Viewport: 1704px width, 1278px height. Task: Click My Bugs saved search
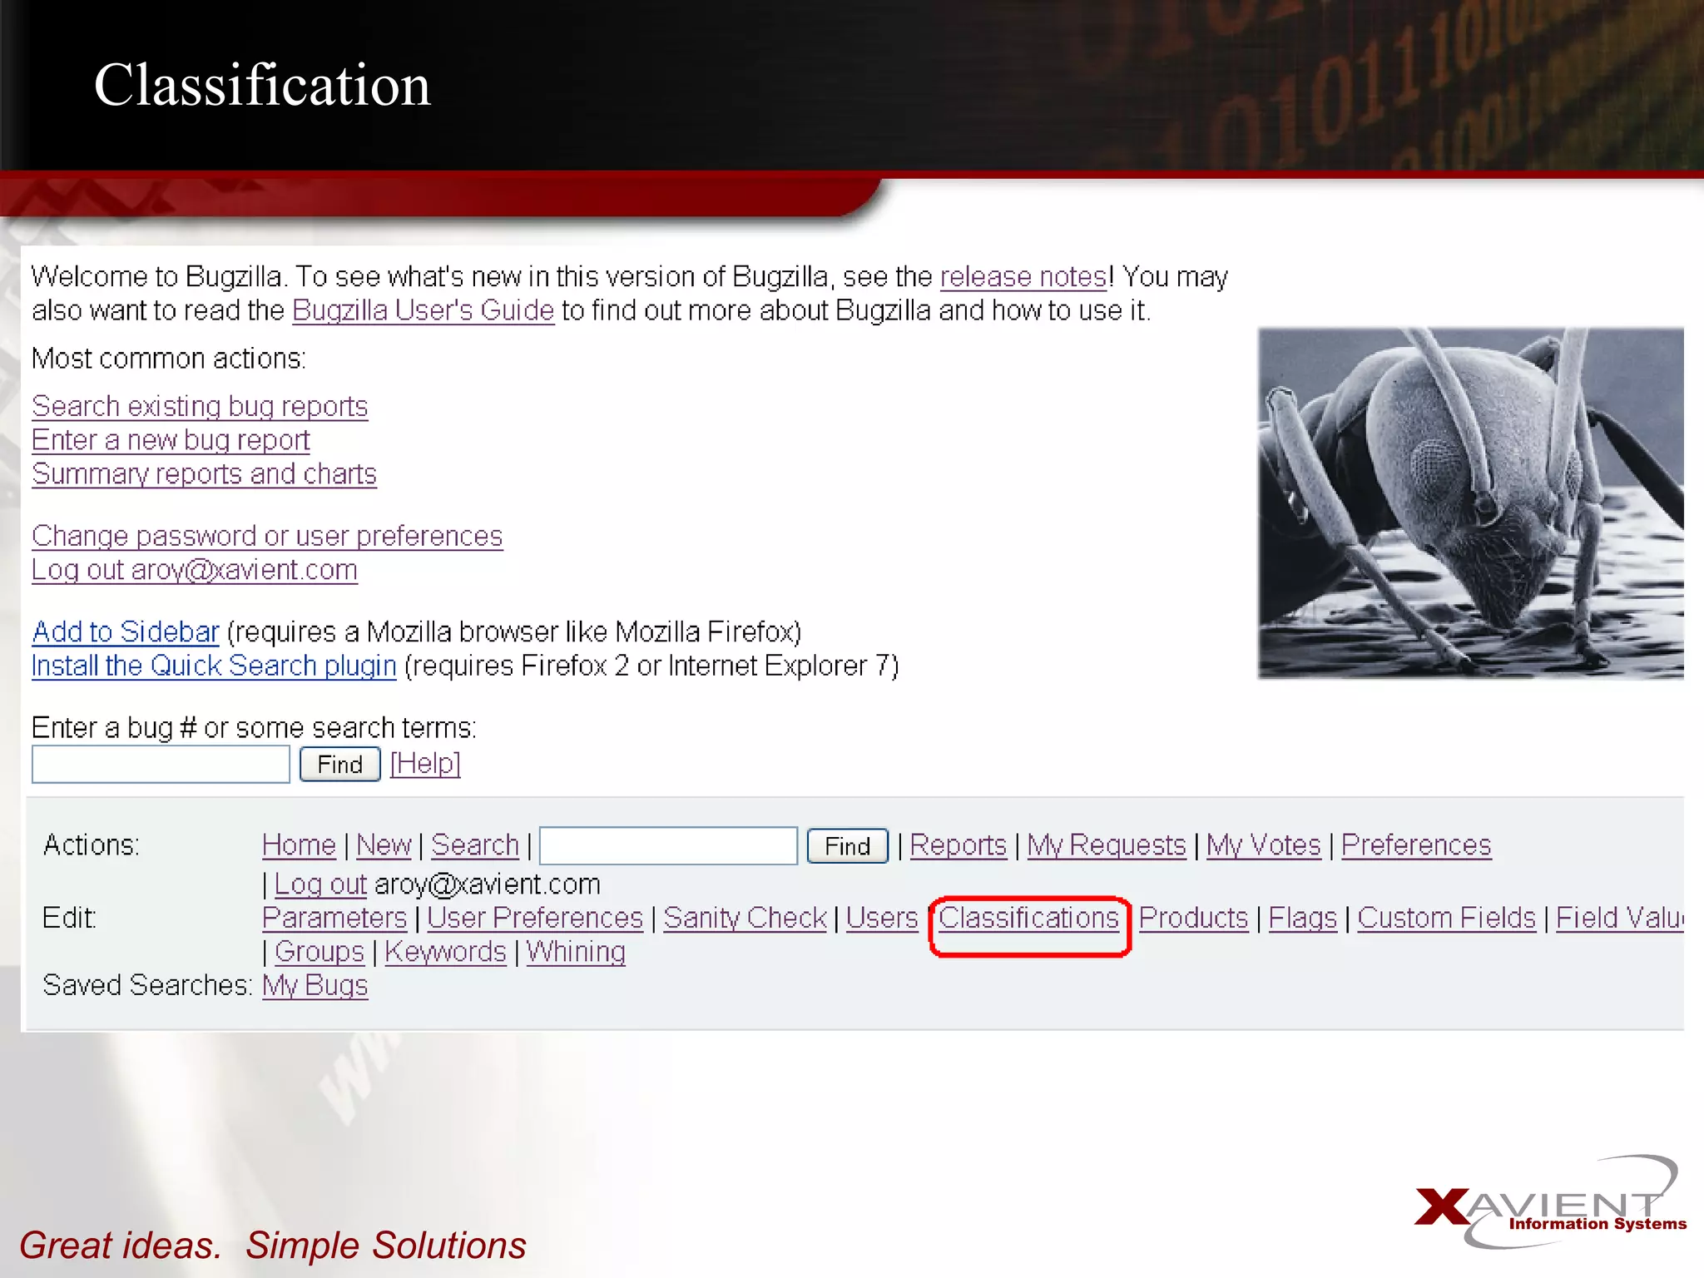(x=315, y=986)
